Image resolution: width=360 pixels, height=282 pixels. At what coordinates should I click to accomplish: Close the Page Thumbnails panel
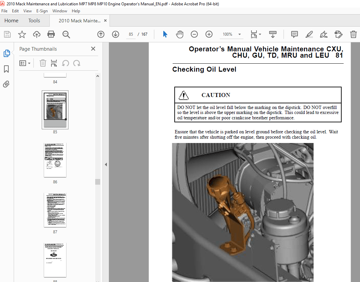[x=93, y=49]
